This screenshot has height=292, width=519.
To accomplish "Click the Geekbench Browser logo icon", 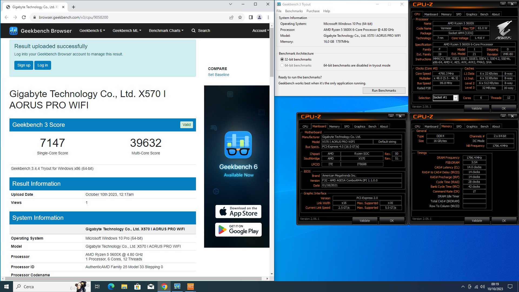I will click(14, 31).
